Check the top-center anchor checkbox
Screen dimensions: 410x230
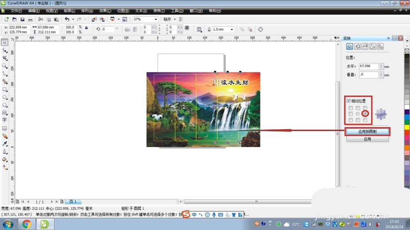(358, 108)
